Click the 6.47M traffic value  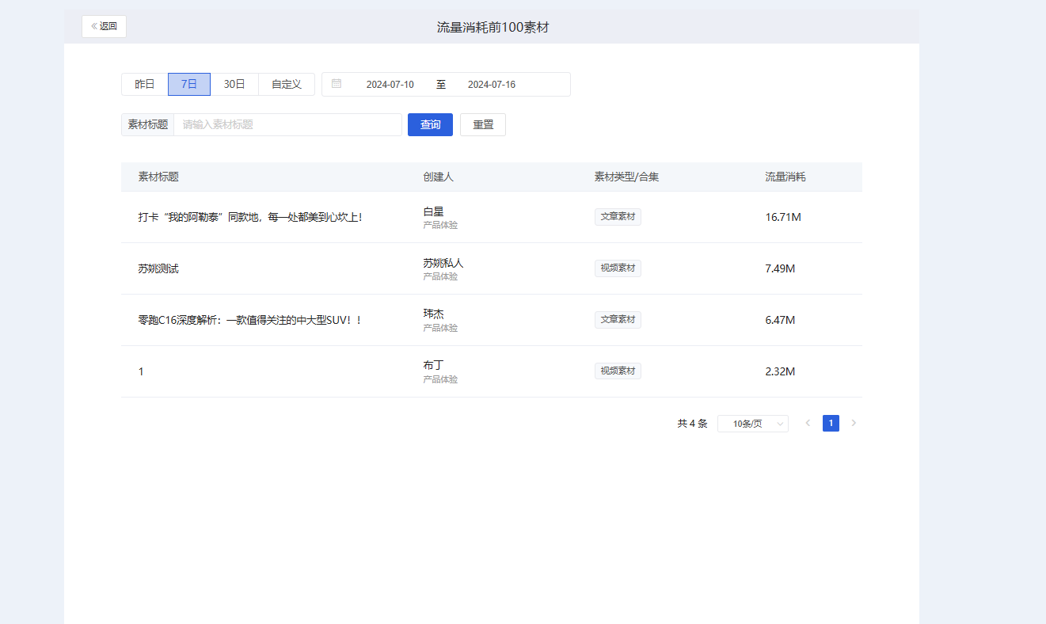coord(780,320)
